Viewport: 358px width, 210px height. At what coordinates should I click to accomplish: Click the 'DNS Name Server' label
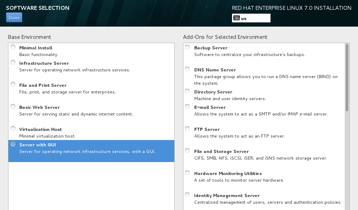click(x=215, y=70)
